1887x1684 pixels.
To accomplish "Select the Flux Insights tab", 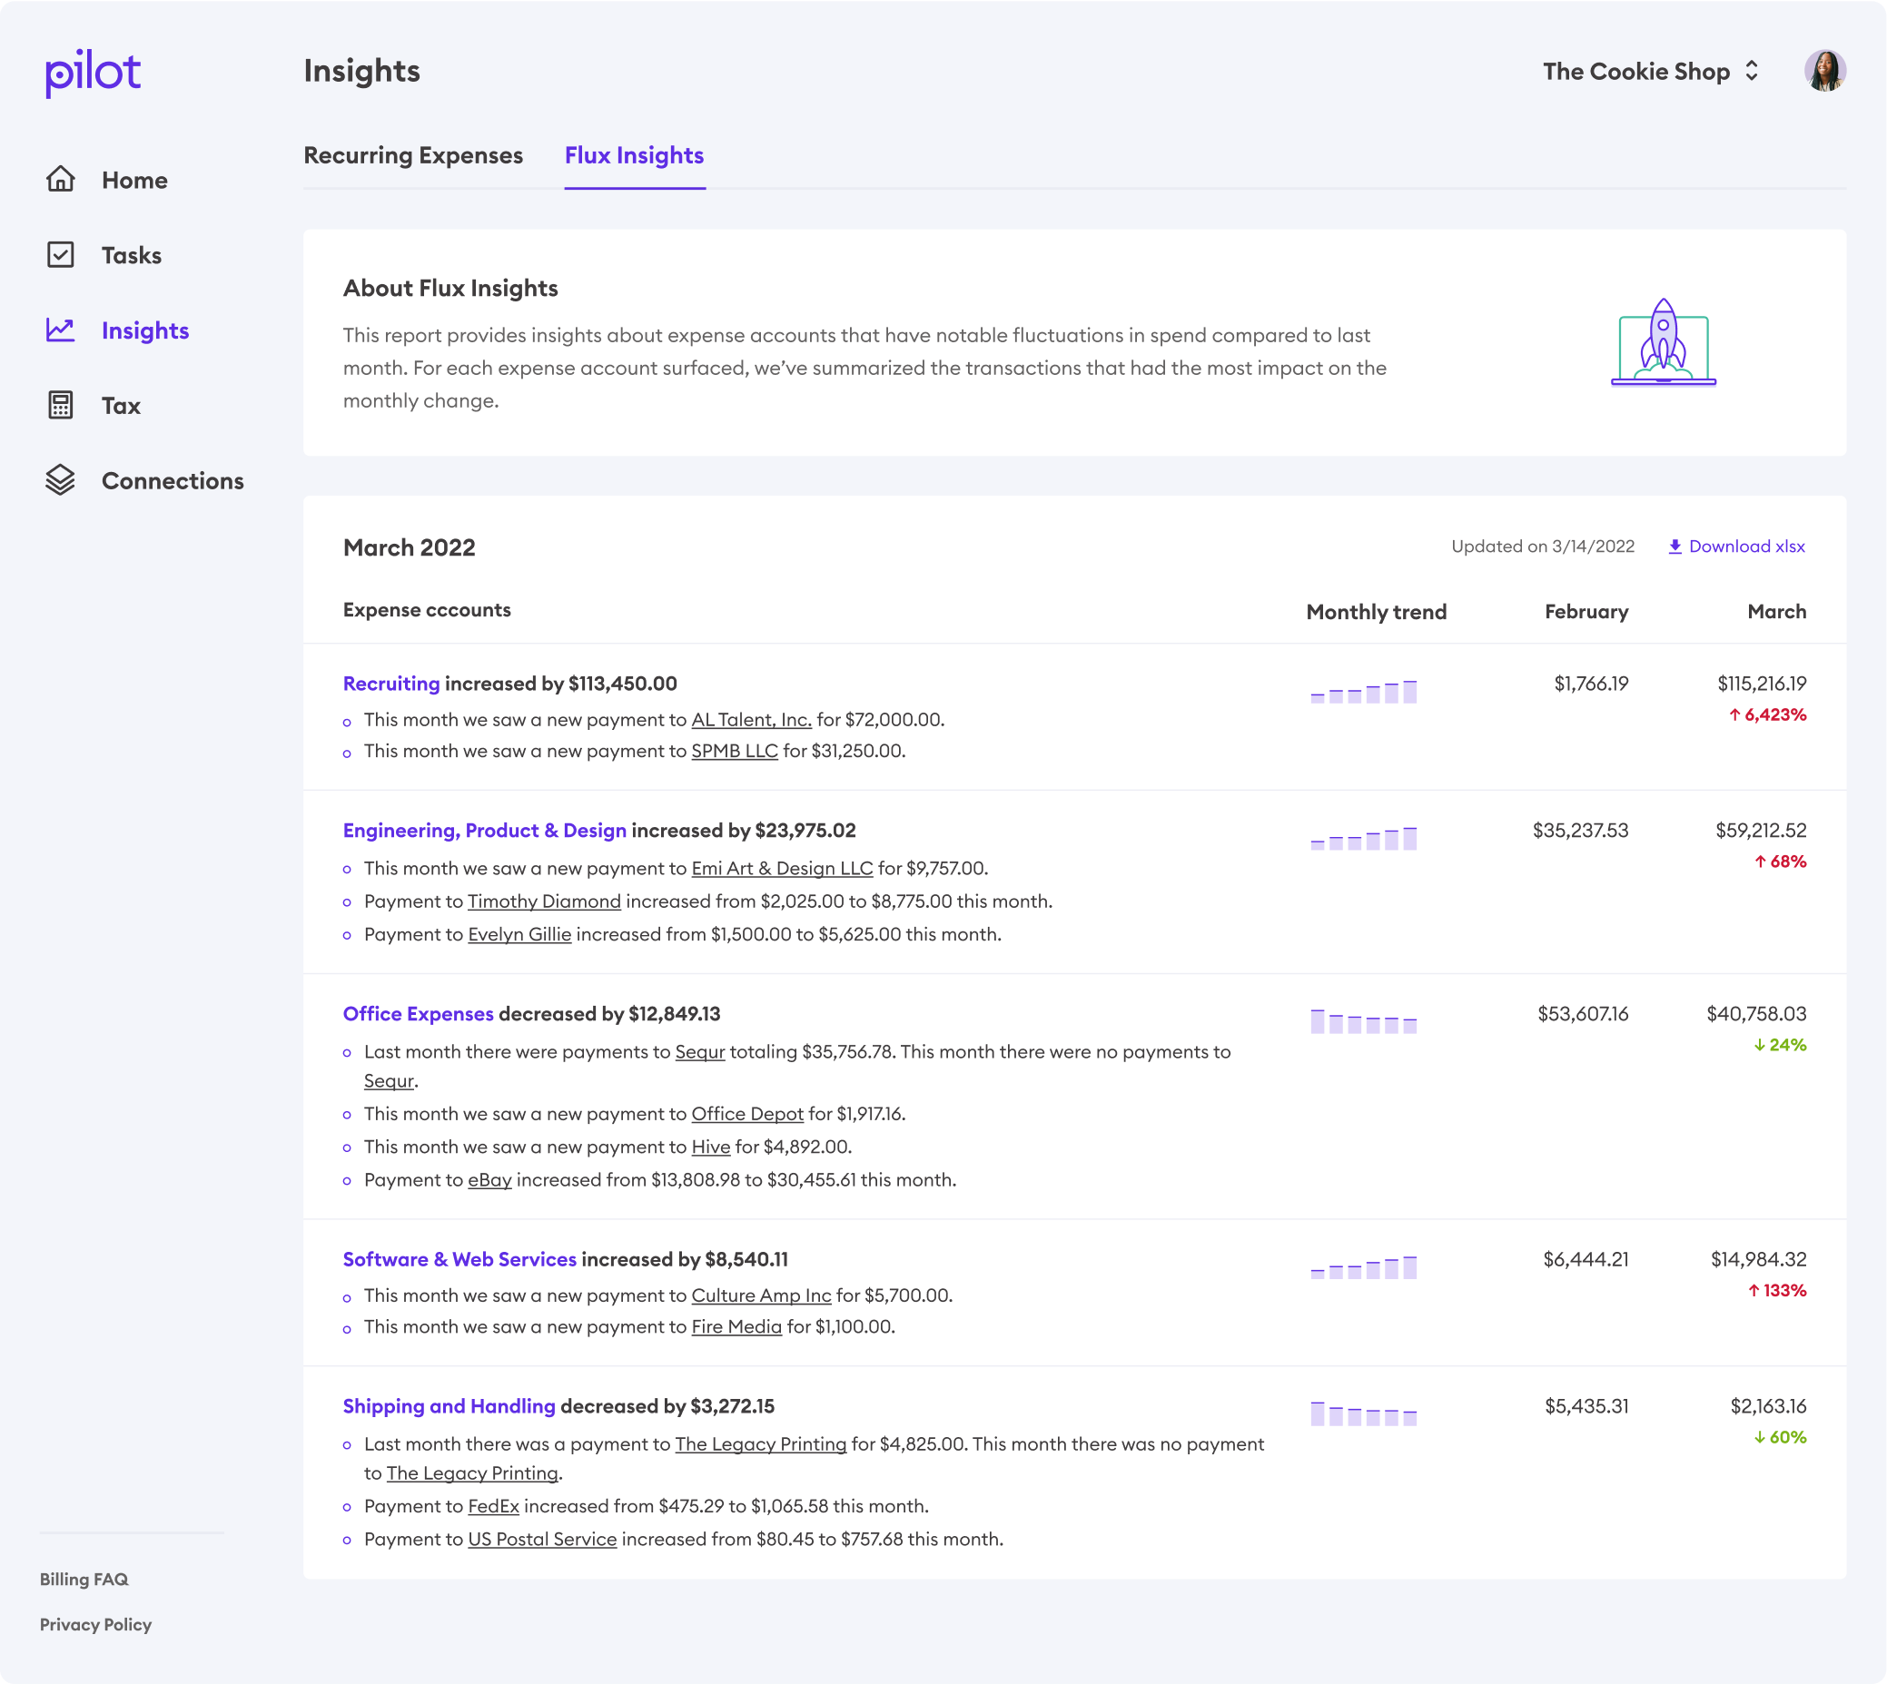I will (634, 155).
